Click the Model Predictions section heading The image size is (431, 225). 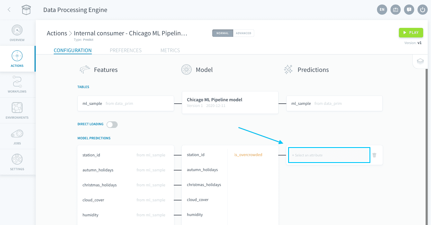[94, 138]
